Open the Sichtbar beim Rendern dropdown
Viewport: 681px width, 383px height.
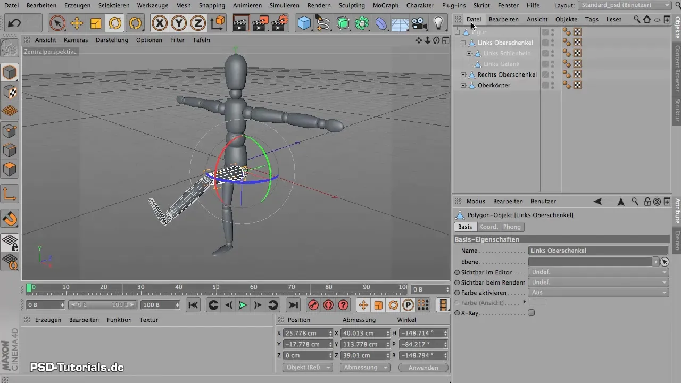(x=599, y=282)
